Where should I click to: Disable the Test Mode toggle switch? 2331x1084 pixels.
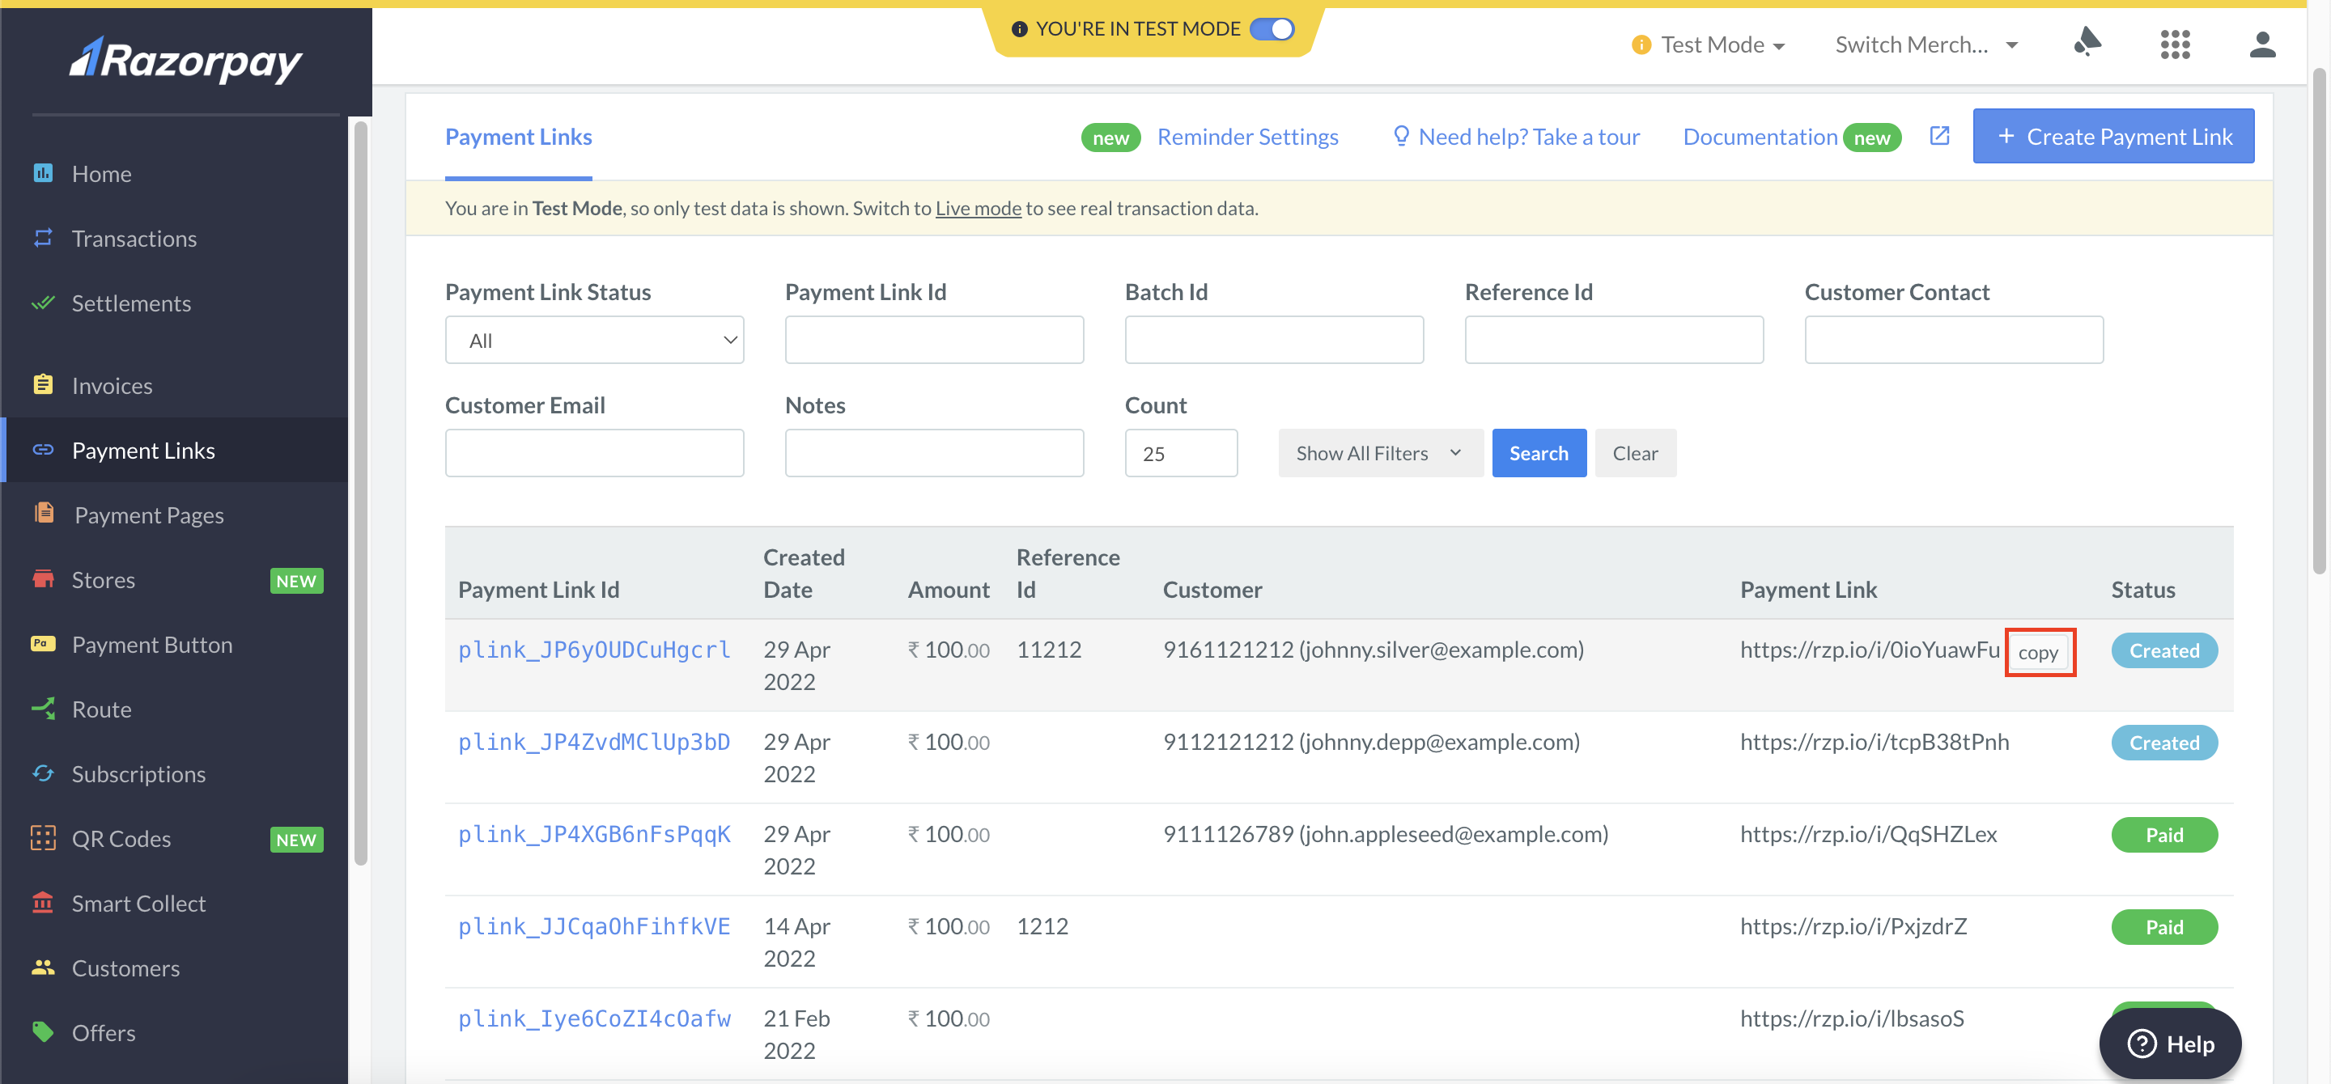1275,28
